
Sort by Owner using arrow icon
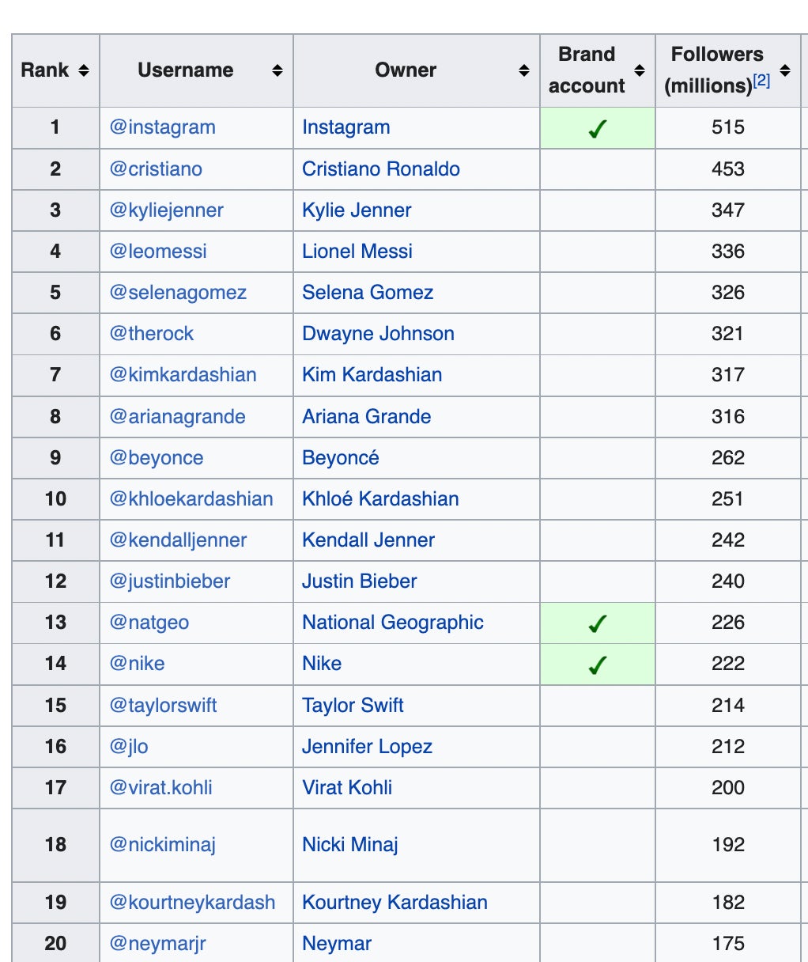[x=523, y=70]
